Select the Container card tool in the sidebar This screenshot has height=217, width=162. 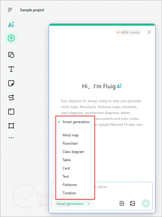11,112
